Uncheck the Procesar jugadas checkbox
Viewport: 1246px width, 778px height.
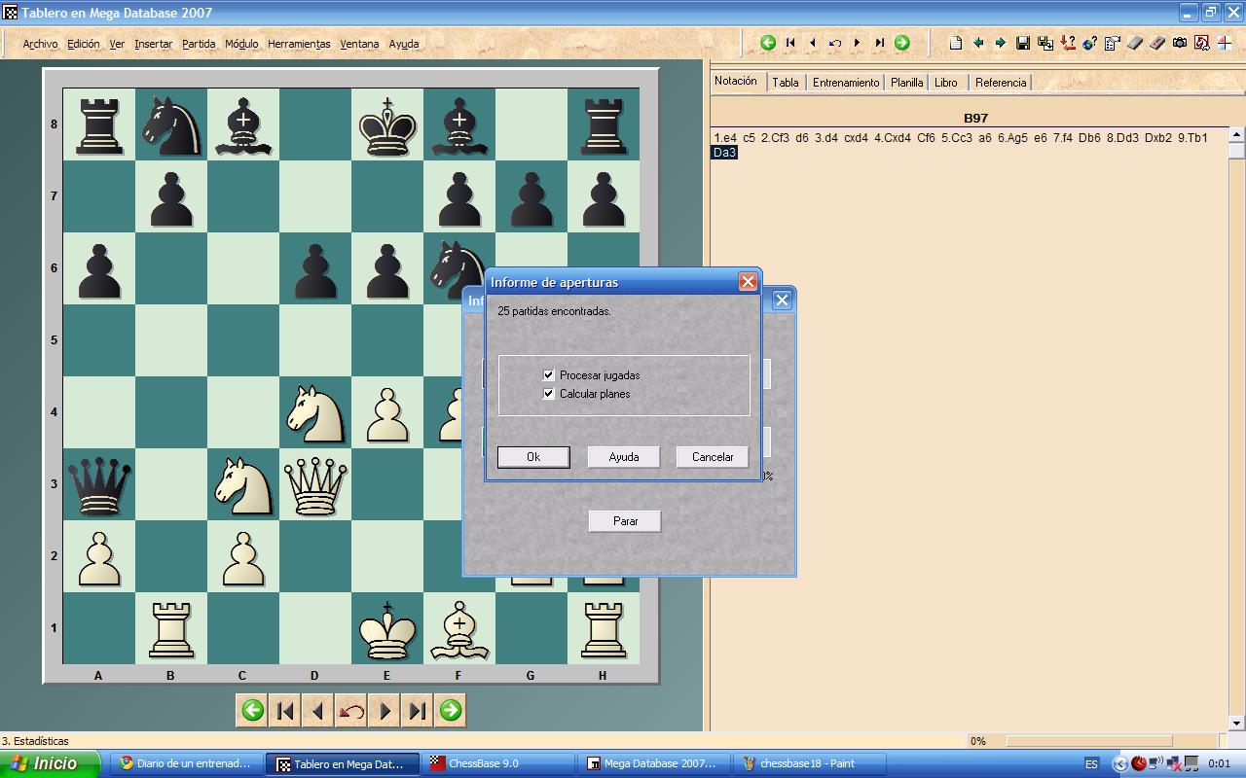click(x=548, y=374)
